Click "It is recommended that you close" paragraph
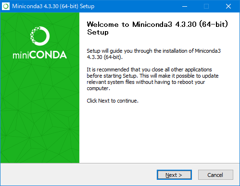Image resolution: width=240 pixels, height=186 pixels. [x=152, y=79]
